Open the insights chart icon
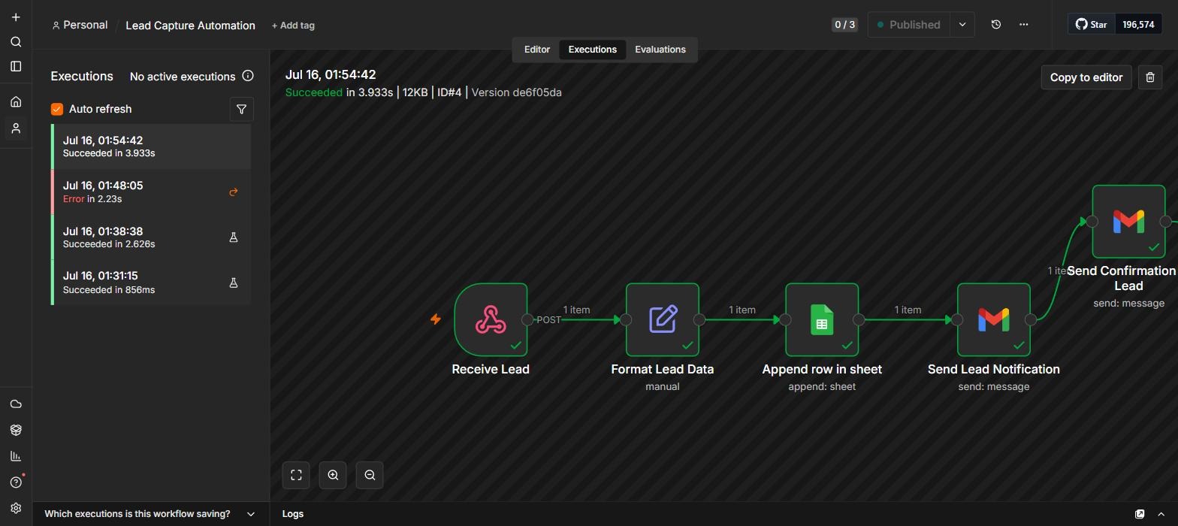This screenshot has width=1178, height=526. (16, 456)
